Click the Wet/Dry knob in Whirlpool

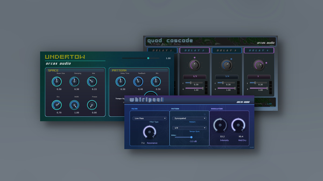238,125
